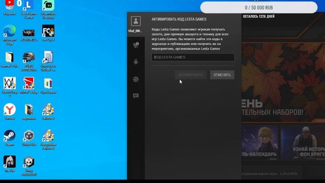Select The Isle desktop shortcut
Image resolution: width=325 pixels, height=183 pixels.
[x=10, y=164]
